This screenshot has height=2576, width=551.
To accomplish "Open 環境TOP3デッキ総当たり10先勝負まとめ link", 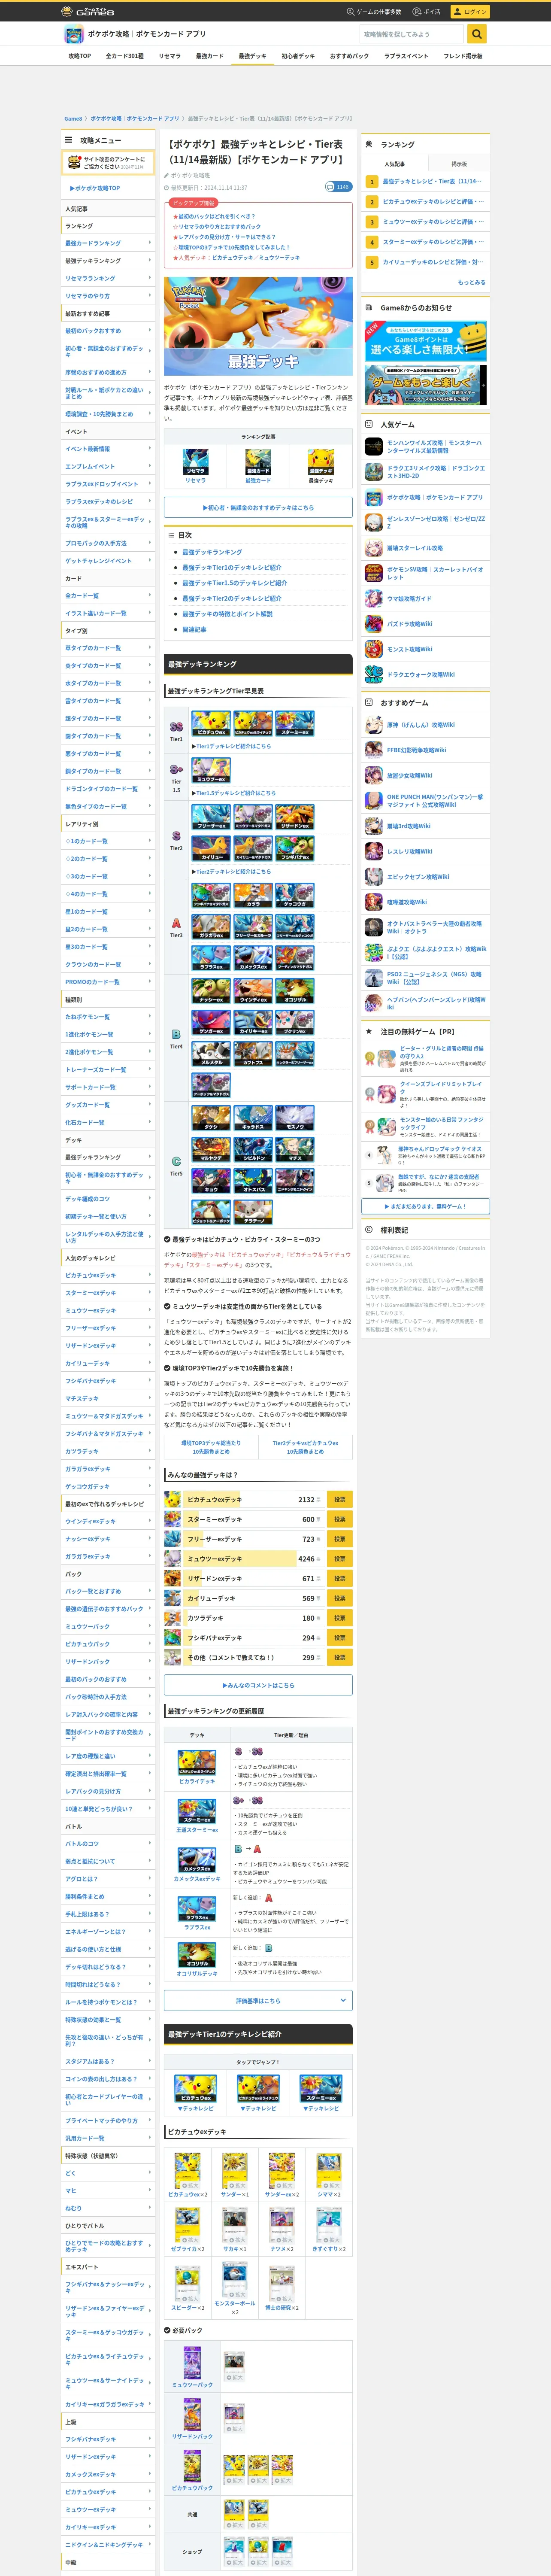I will (x=211, y=1446).
